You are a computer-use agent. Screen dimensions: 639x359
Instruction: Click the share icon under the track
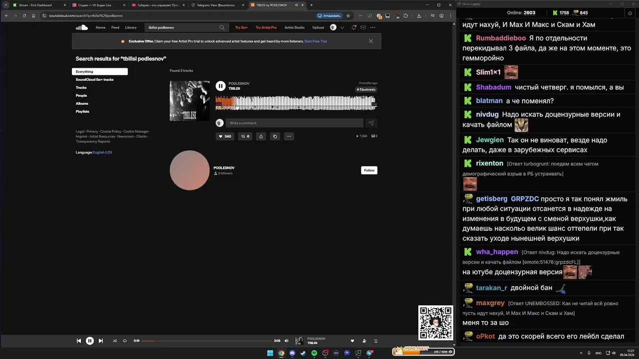tap(261, 136)
